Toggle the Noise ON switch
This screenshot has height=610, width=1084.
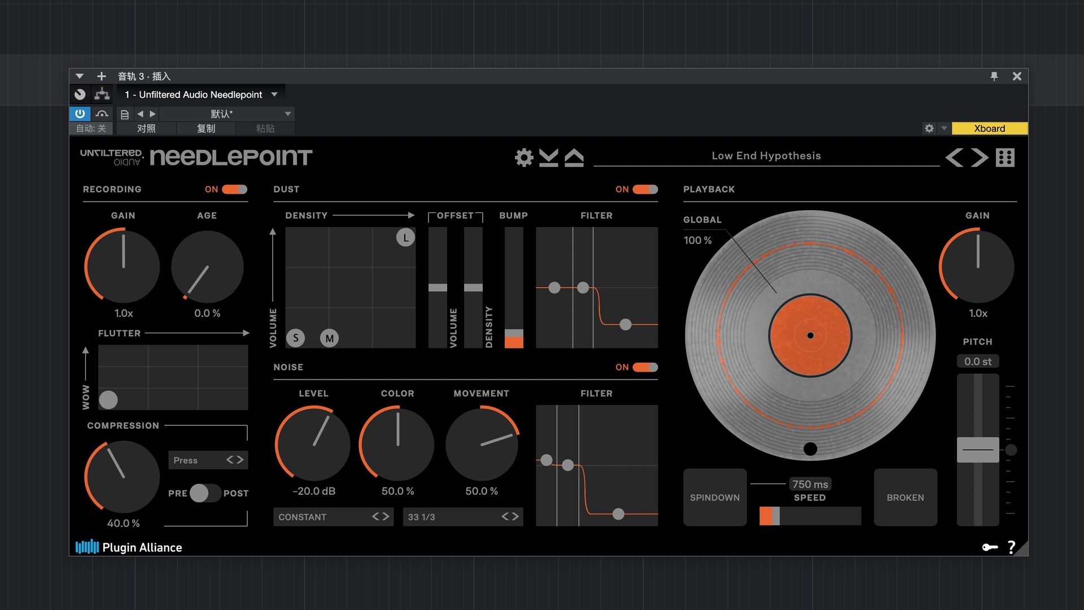pyautogui.click(x=645, y=367)
